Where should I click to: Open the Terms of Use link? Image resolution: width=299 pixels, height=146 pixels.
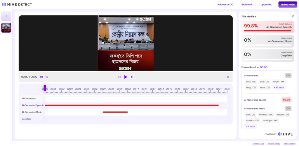pyautogui.click(x=258, y=144)
